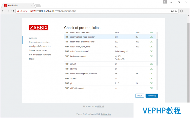Click 'PHP databases support' row text
The height and width of the screenshot is (118, 190).
coord(75,56)
